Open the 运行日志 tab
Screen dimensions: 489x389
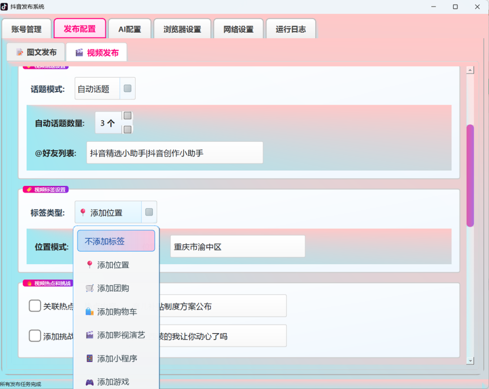point(291,29)
